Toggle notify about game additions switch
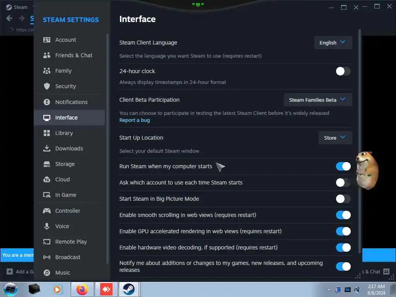 (x=343, y=266)
